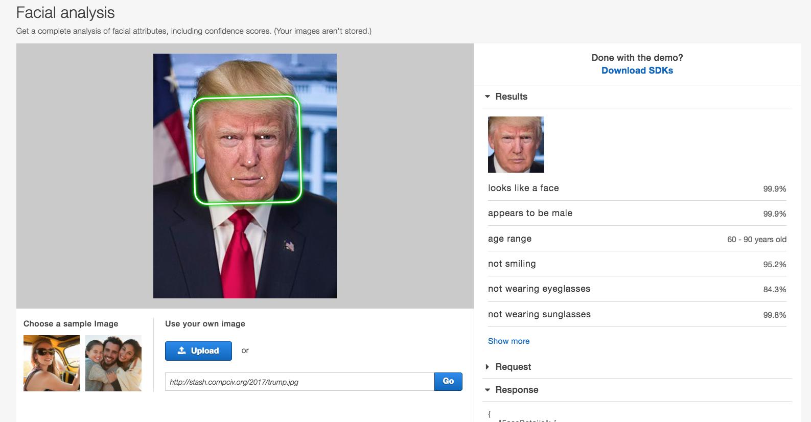The width and height of the screenshot is (811, 422).
Task: Upload your own image button
Action: click(x=198, y=351)
